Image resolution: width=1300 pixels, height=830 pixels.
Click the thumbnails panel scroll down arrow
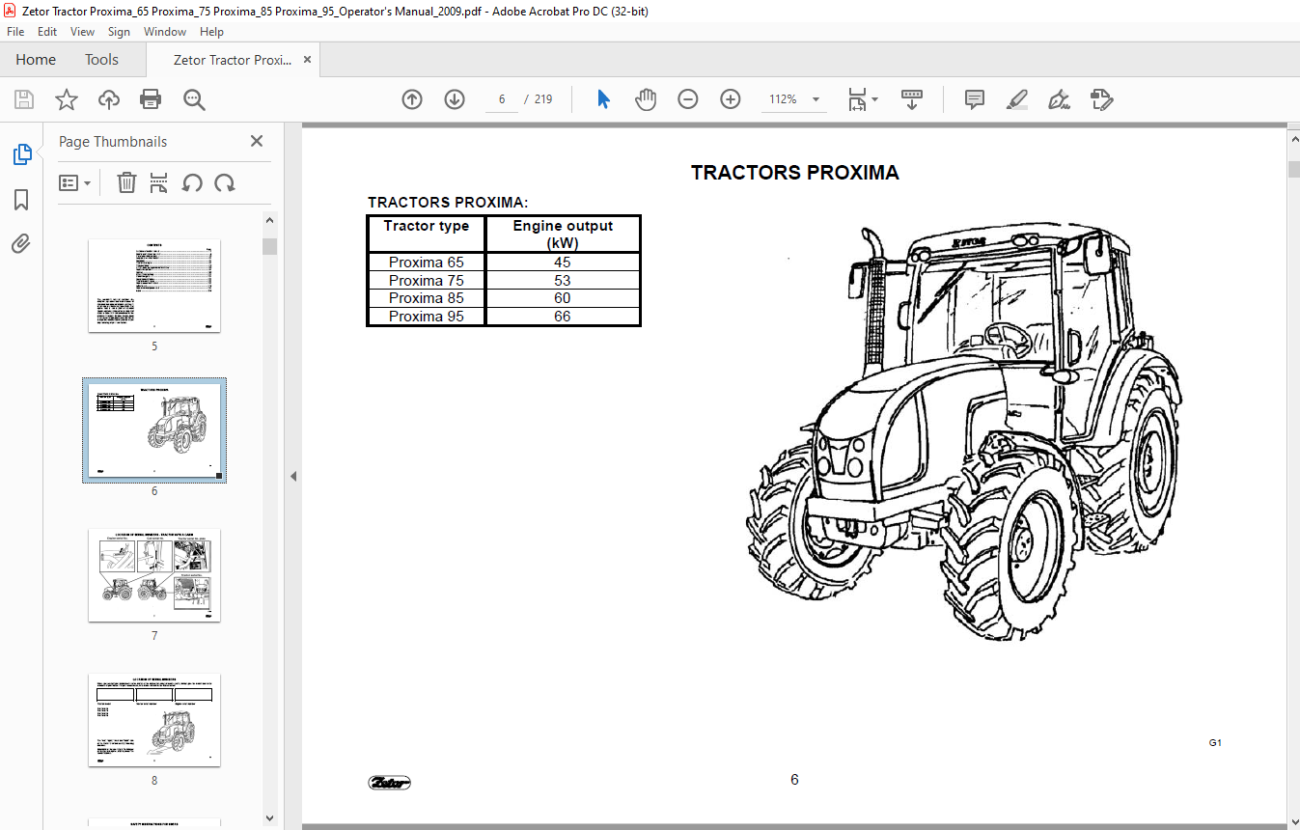[x=270, y=819]
